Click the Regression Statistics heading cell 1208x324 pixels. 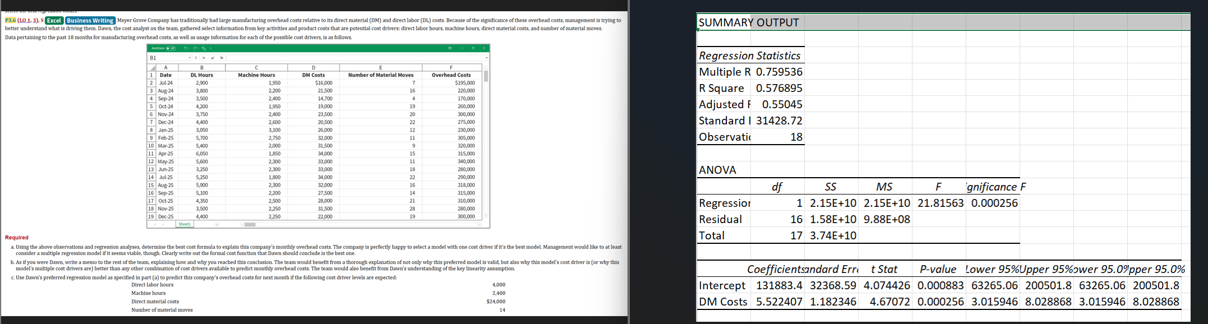(751, 55)
